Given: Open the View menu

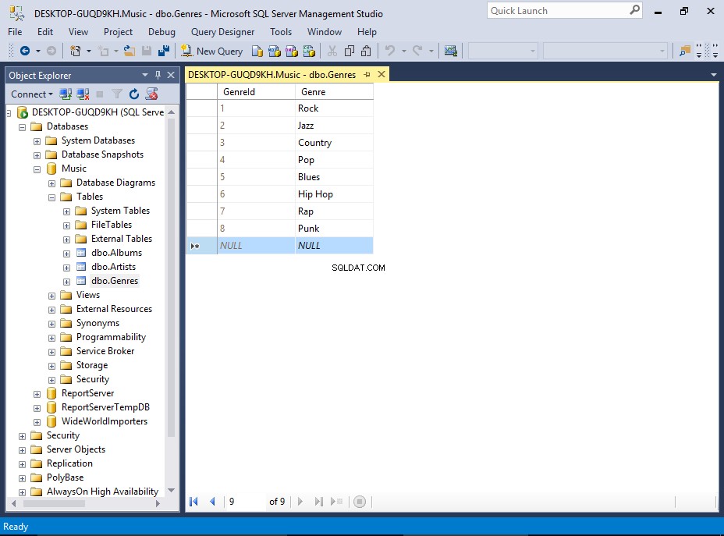Looking at the screenshot, I should pyautogui.click(x=79, y=32).
